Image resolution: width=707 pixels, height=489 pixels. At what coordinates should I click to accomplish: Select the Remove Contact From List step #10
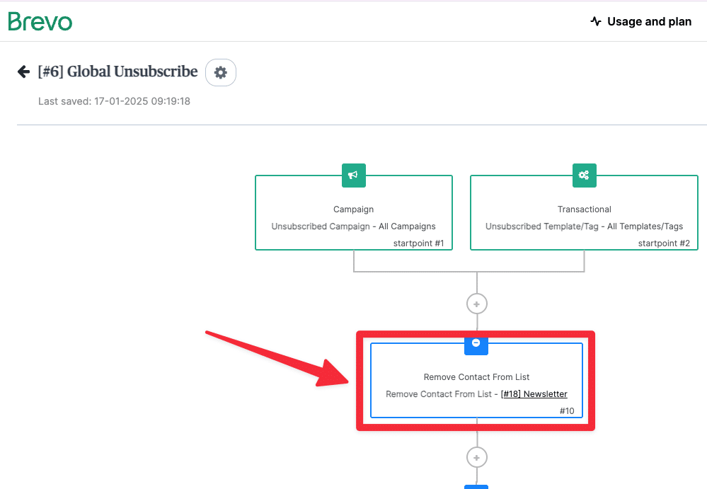point(476,381)
